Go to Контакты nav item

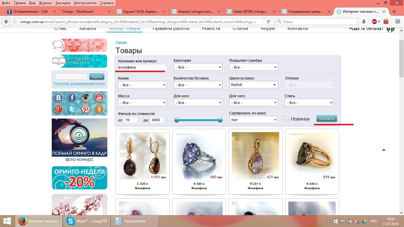tap(298, 28)
